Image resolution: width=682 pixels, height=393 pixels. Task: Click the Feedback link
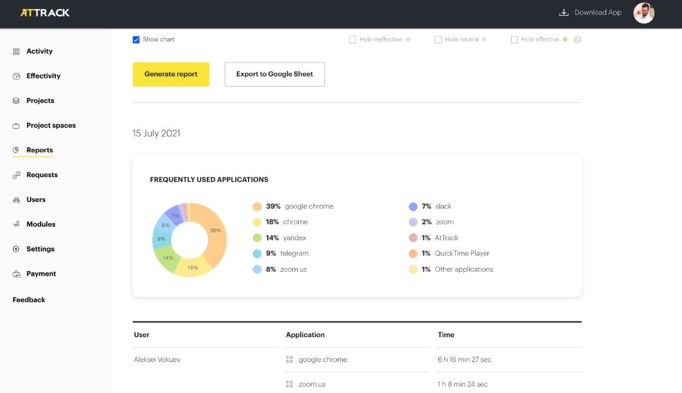point(28,300)
